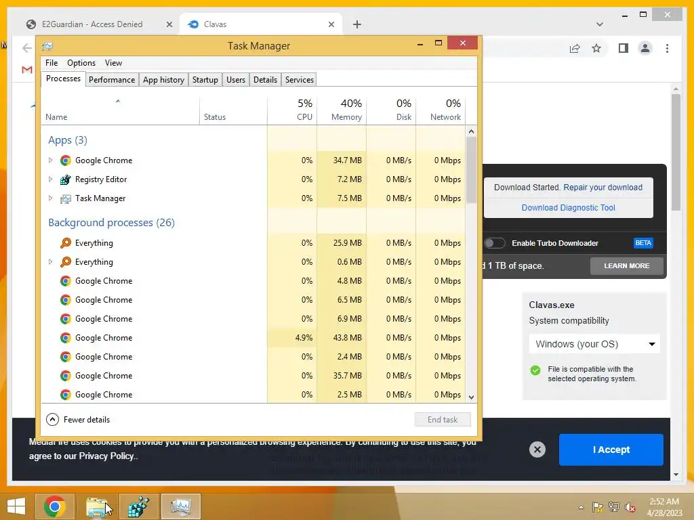Select the Chrome row using 35.7 MB
The width and height of the screenshot is (694, 520).
tap(253, 376)
